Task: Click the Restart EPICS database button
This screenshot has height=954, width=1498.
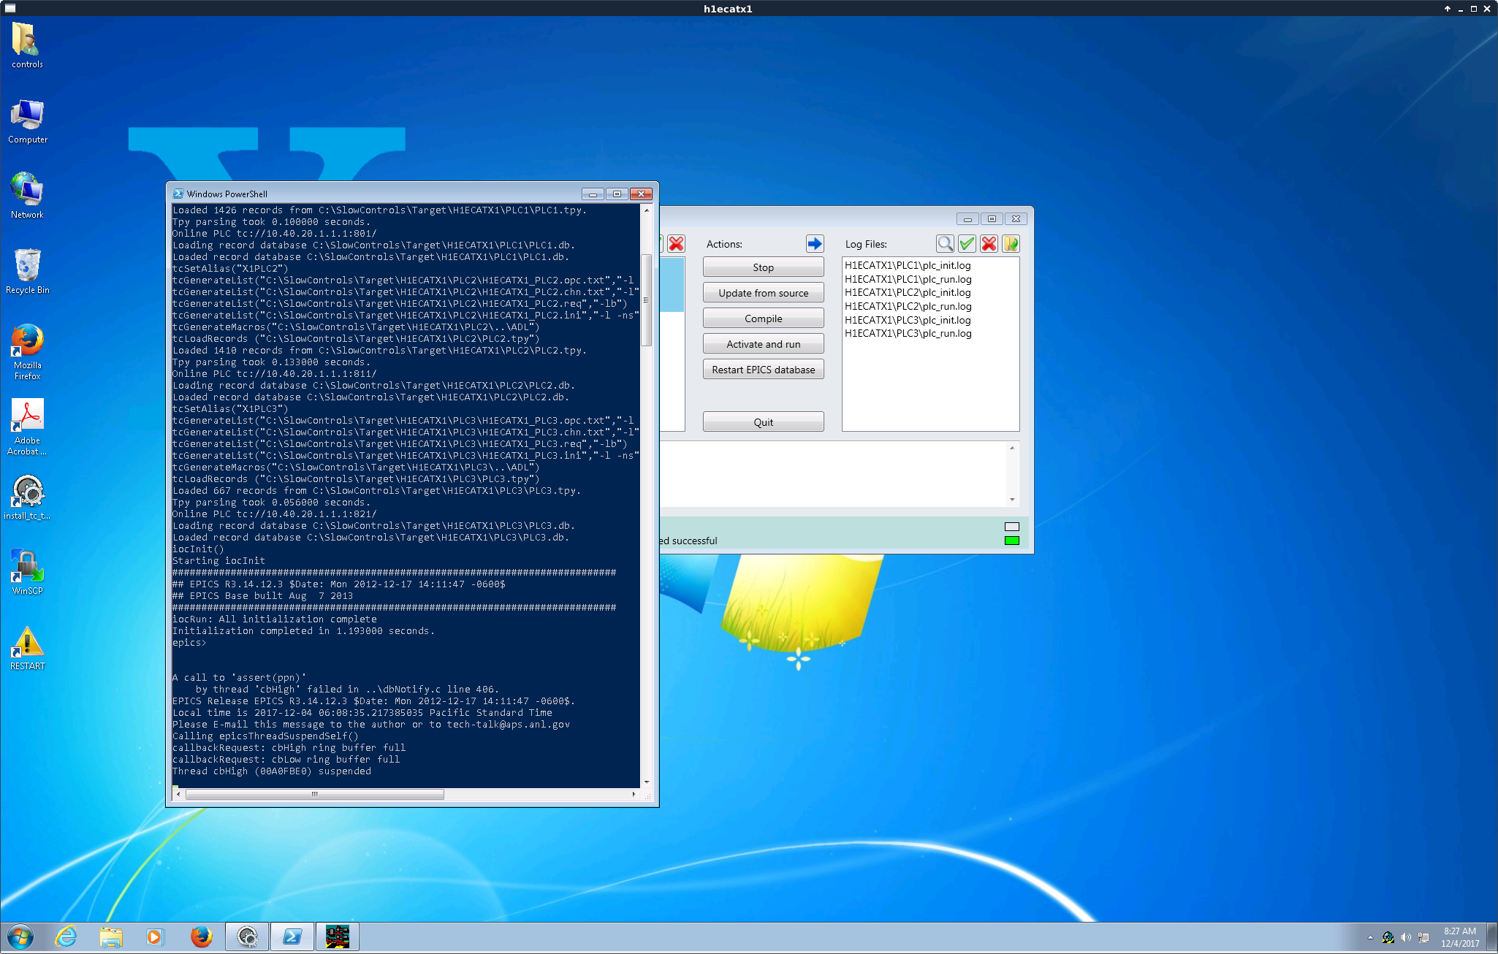Action: [763, 370]
